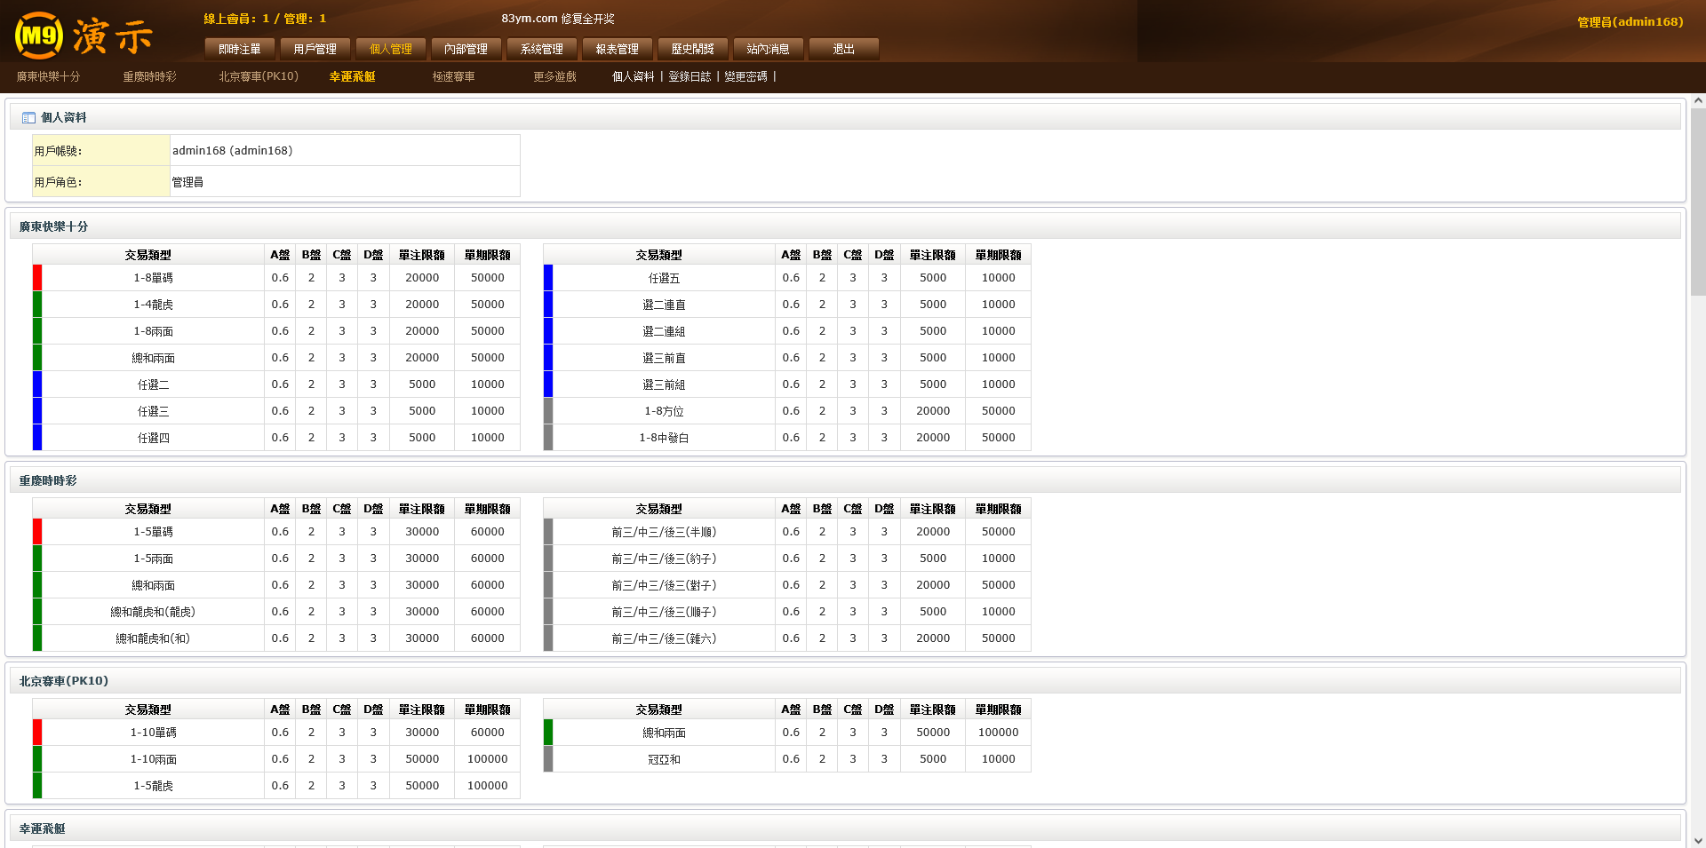Open the 即時注單 menu
Viewport: 1706px width, 848px height.
tap(240, 49)
